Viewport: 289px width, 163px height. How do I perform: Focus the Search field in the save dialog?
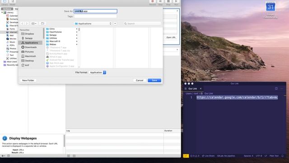tap(142, 24)
